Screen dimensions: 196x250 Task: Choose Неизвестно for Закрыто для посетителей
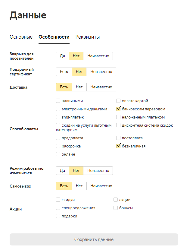click(x=98, y=56)
